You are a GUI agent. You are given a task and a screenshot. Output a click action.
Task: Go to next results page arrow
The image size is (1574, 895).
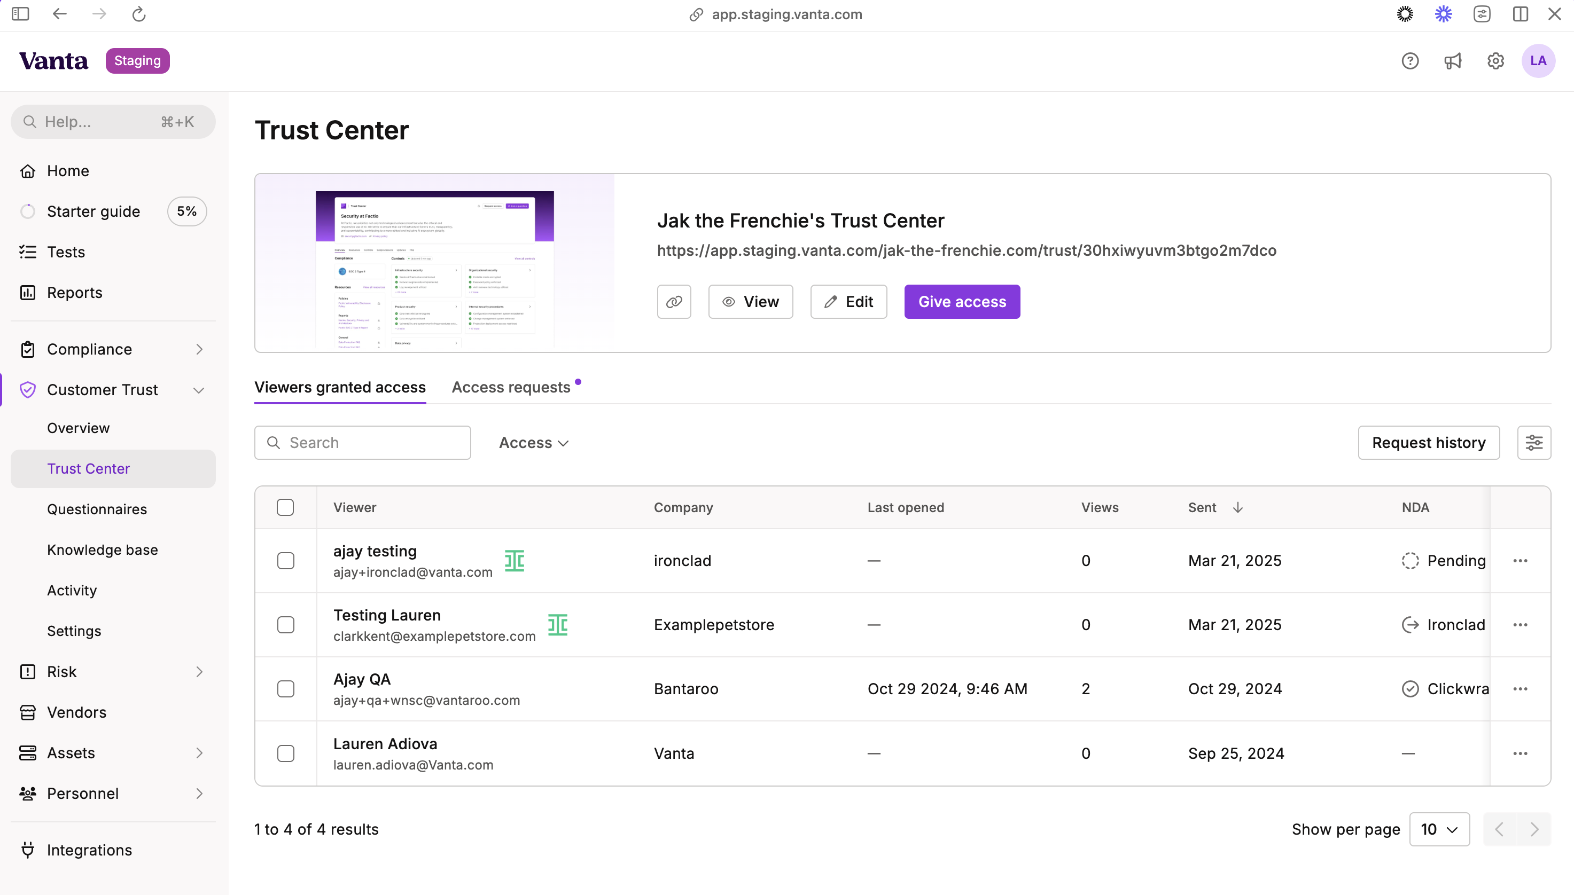coord(1534,830)
